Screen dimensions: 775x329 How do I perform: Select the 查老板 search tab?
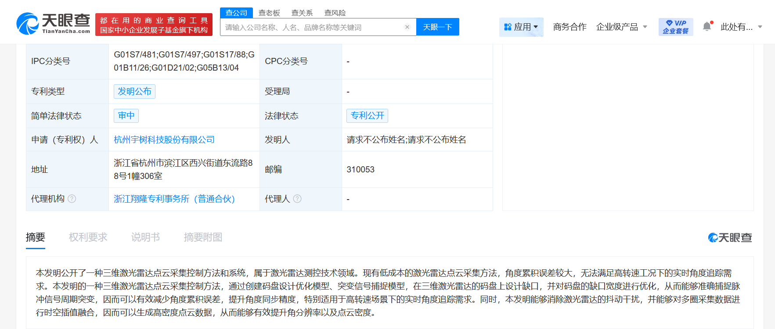269,13
